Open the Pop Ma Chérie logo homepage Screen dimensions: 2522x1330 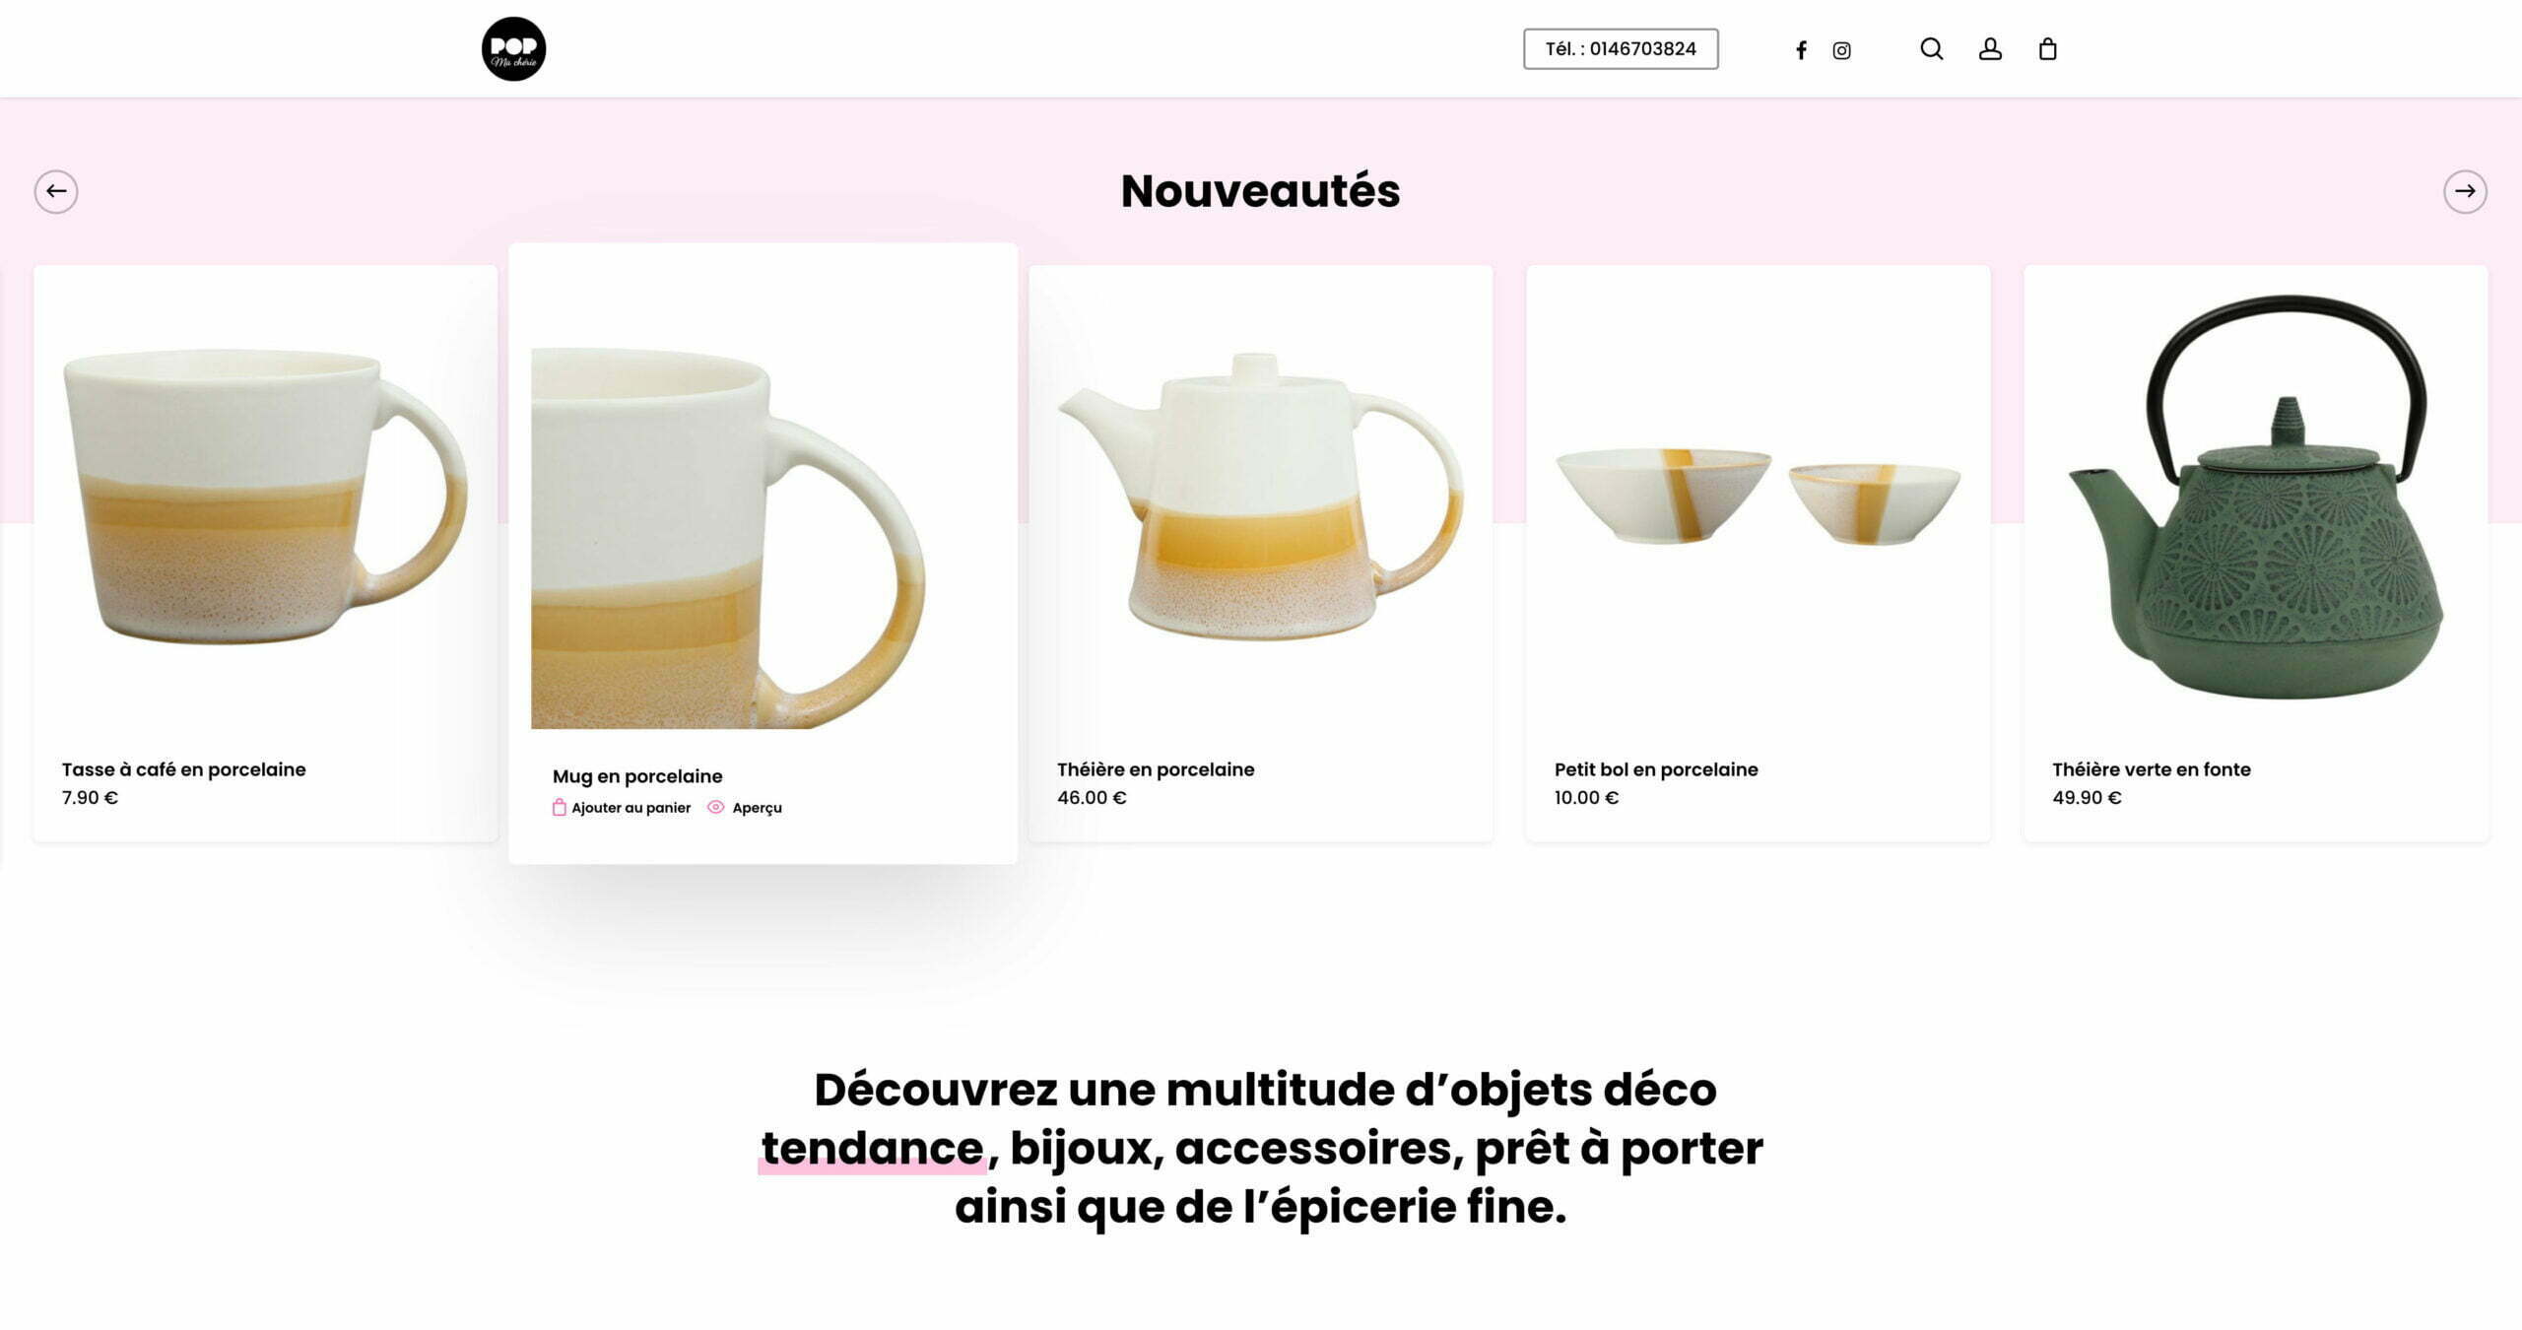click(x=513, y=48)
